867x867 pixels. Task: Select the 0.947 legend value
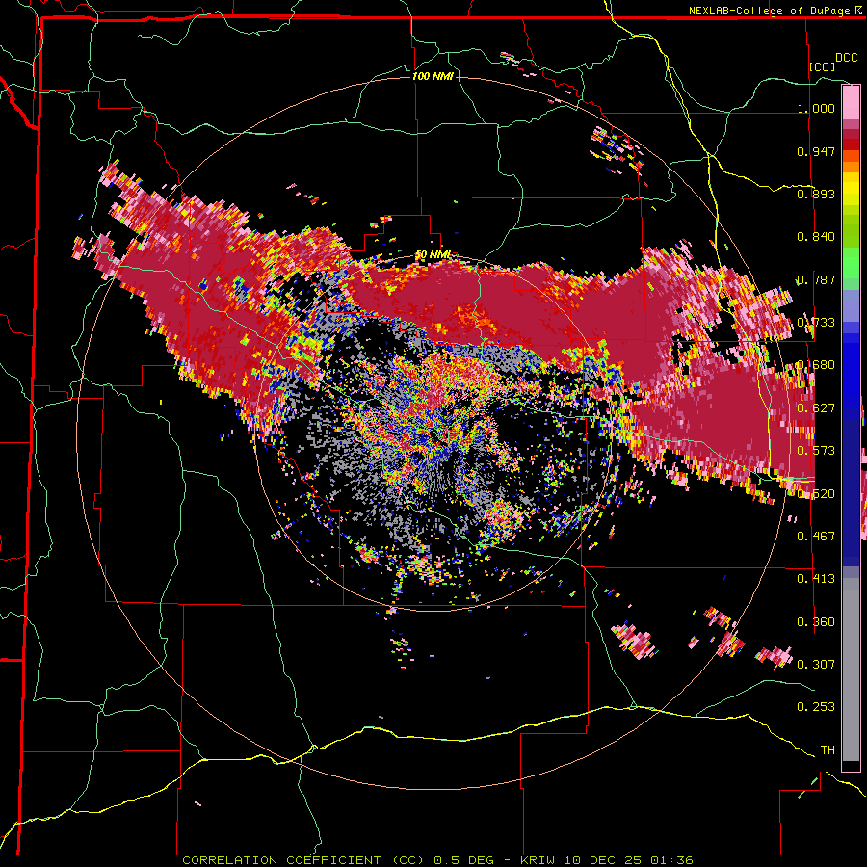click(816, 151)
